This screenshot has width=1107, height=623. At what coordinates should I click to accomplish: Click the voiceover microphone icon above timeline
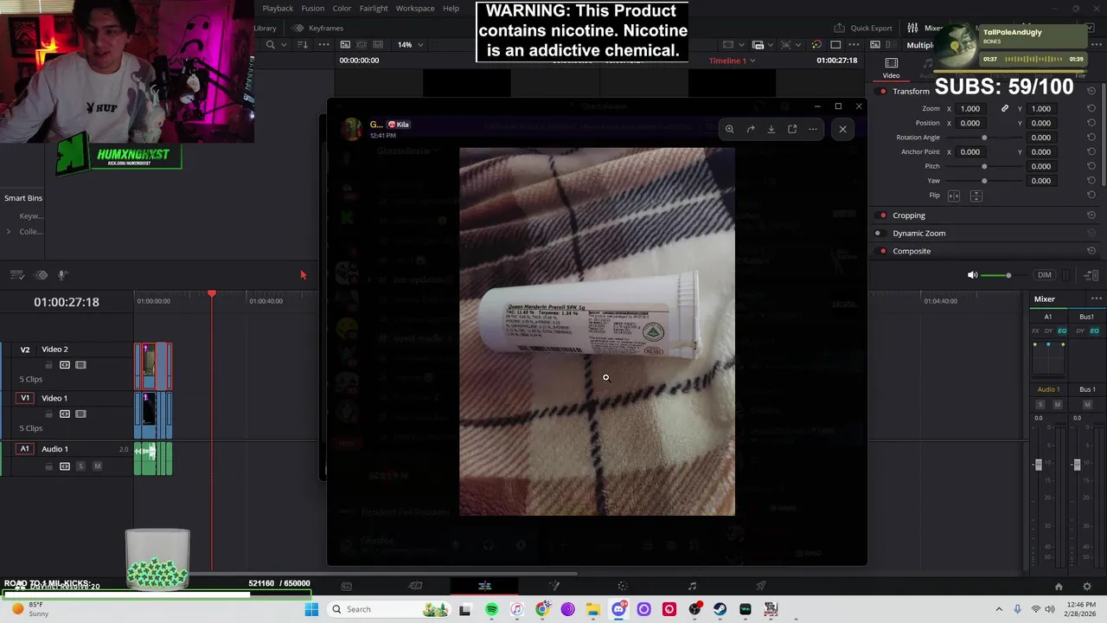[x=62, y=275]
